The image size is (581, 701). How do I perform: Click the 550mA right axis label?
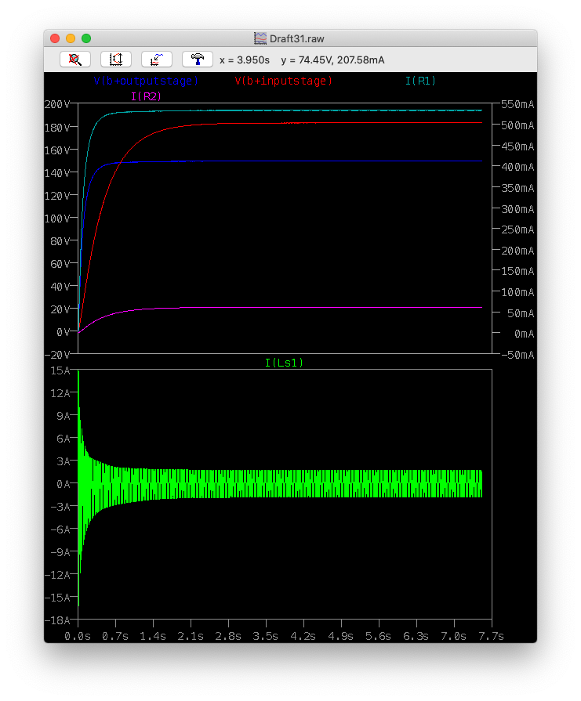click(517, 104)
